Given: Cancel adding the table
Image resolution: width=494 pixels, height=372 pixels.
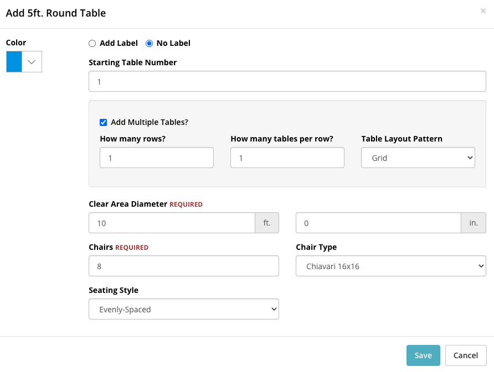Looking at the screenshot, I should coord(466,355).
